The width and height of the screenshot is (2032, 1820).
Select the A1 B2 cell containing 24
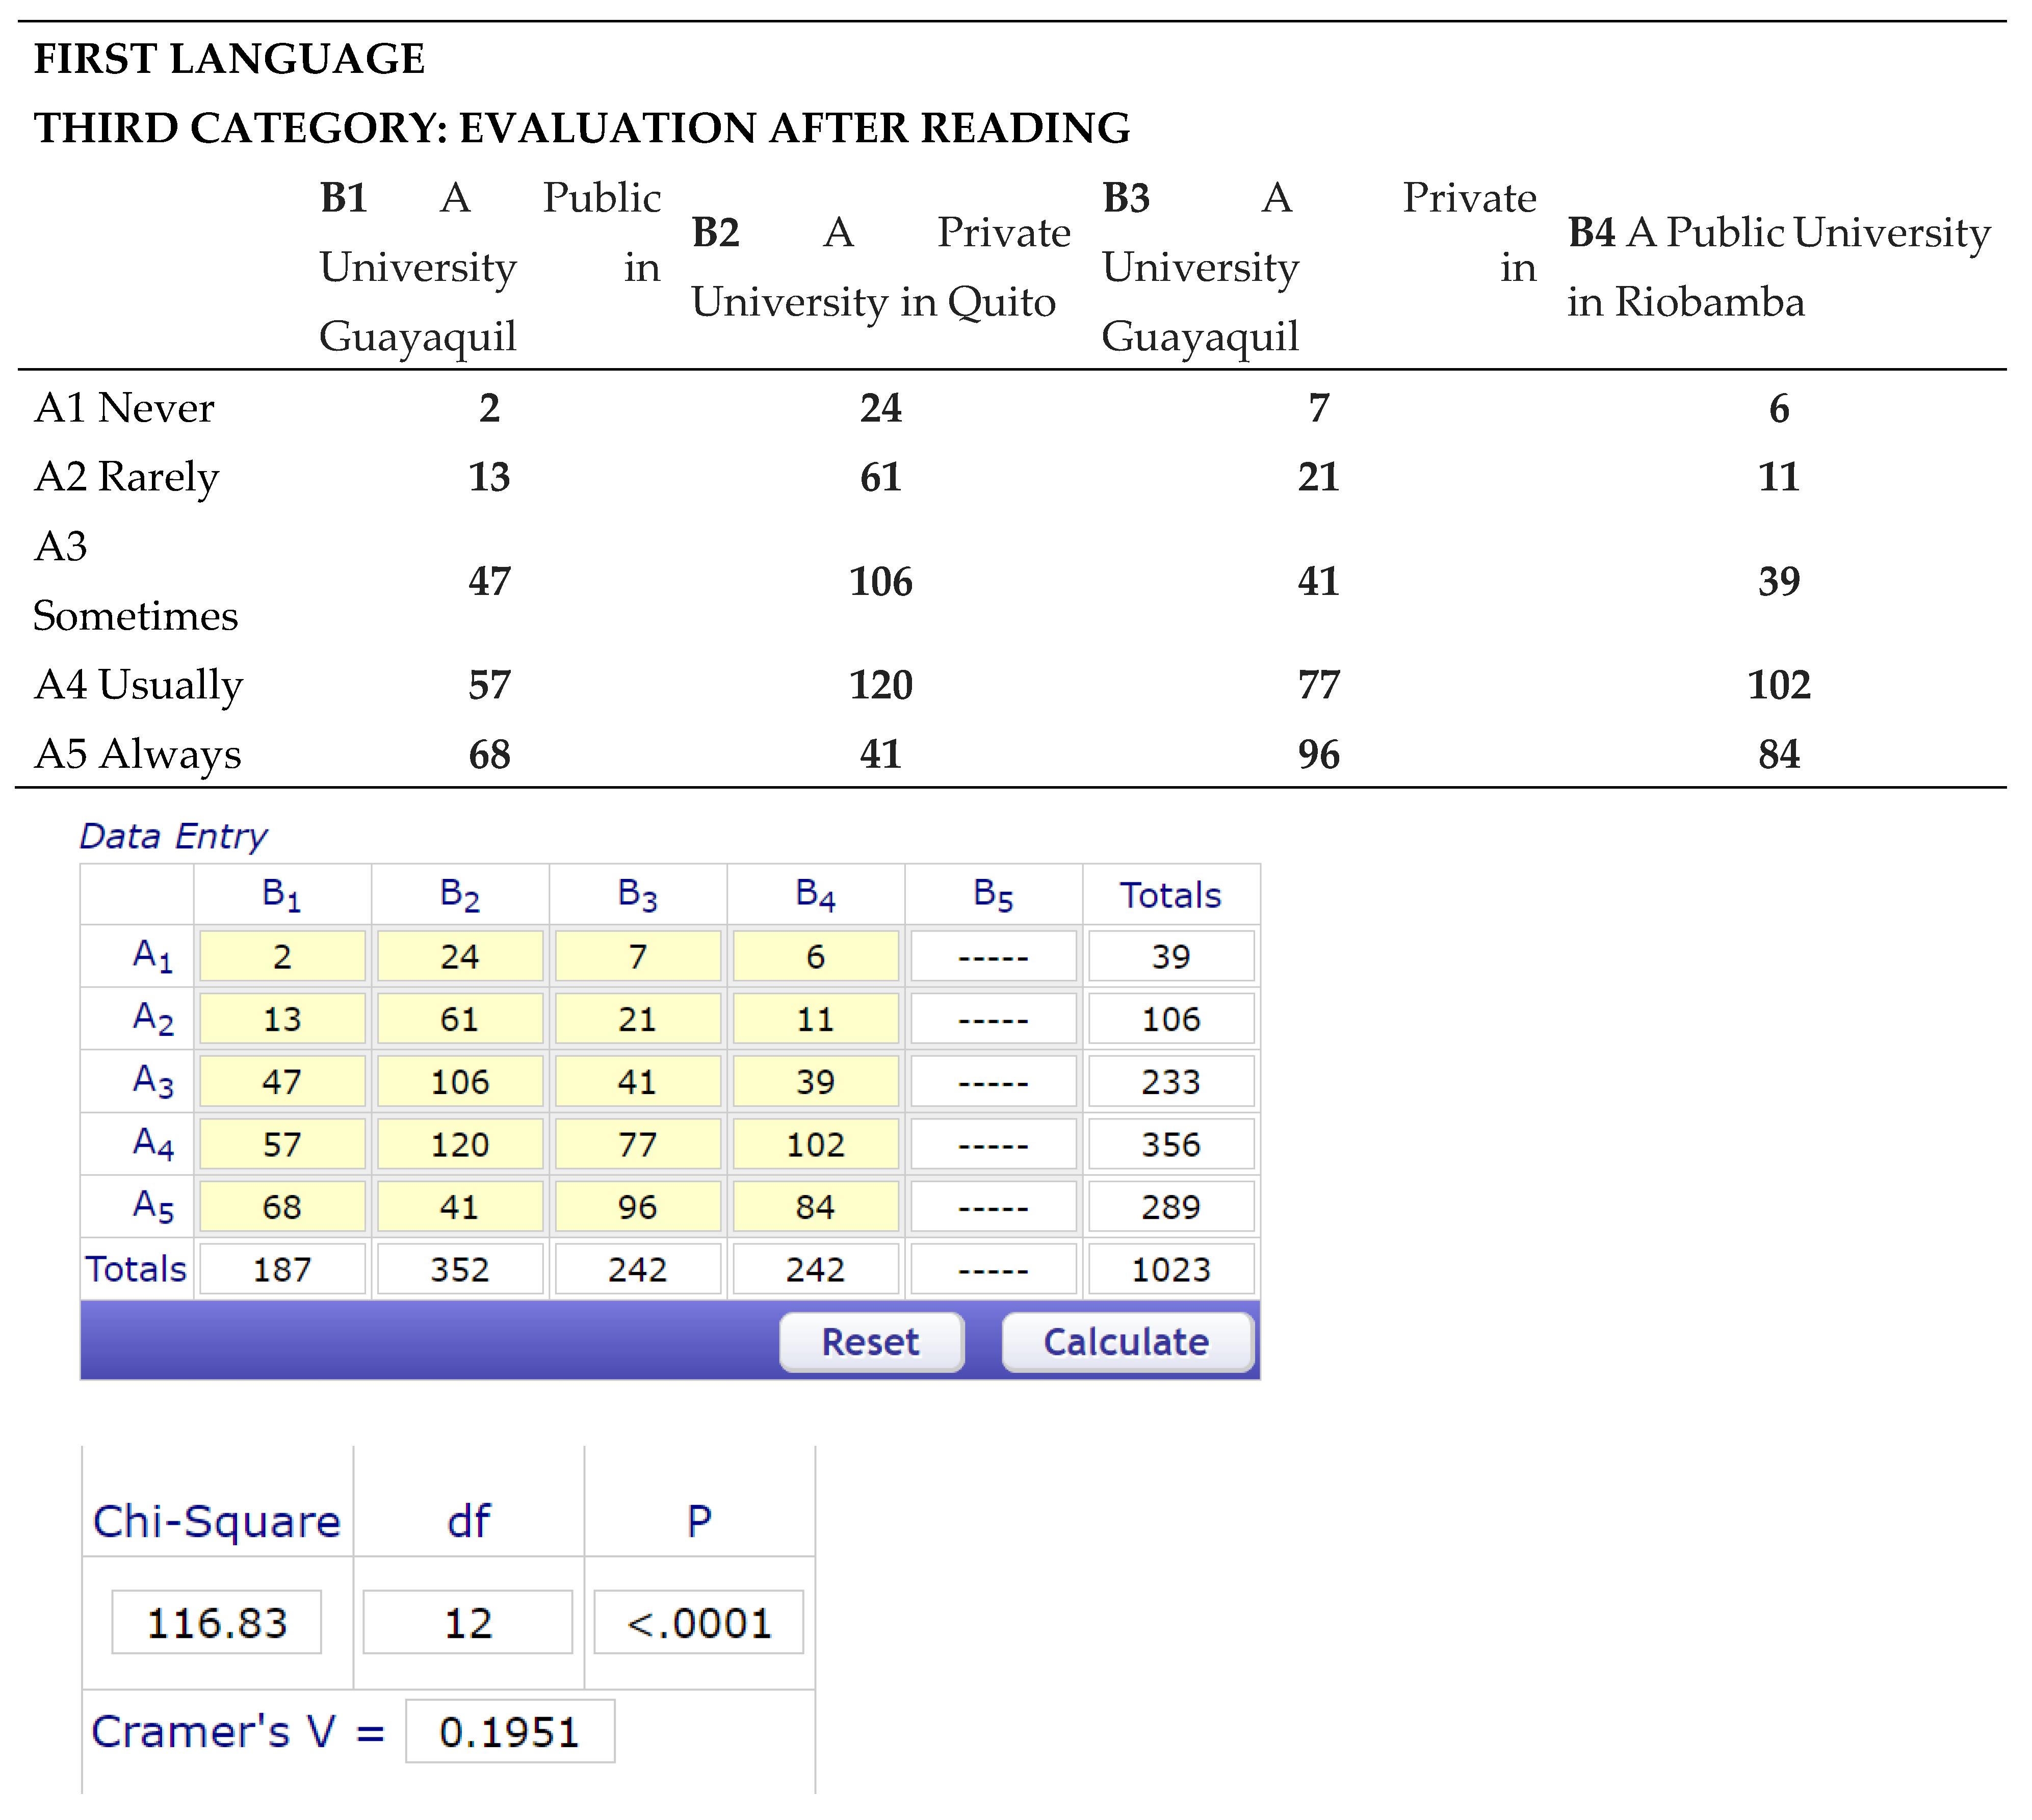click(x=459, y=955)
